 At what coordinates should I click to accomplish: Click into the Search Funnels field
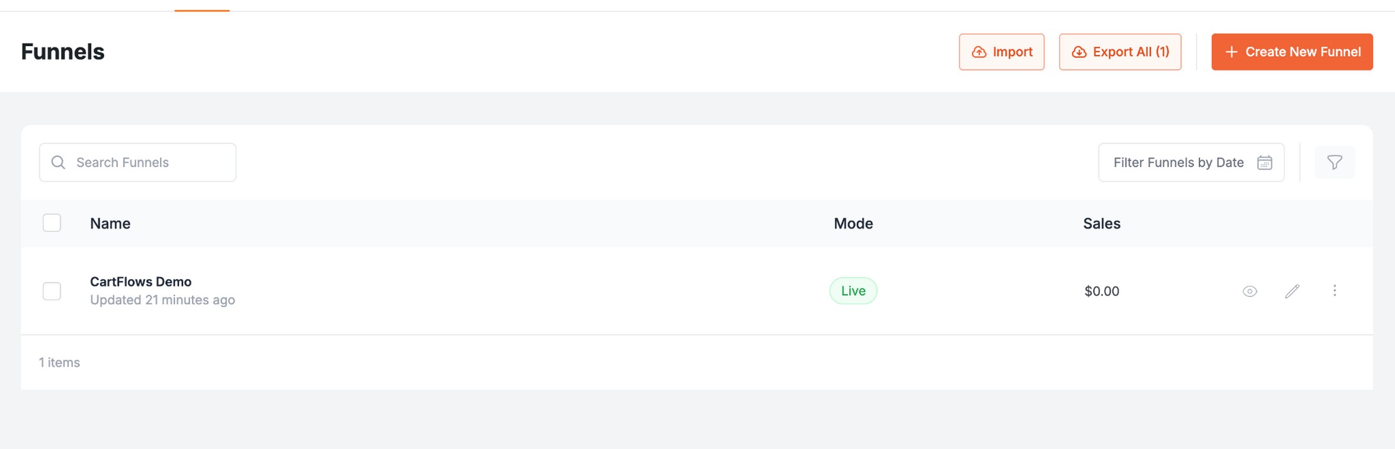click(x=137, y=162)
